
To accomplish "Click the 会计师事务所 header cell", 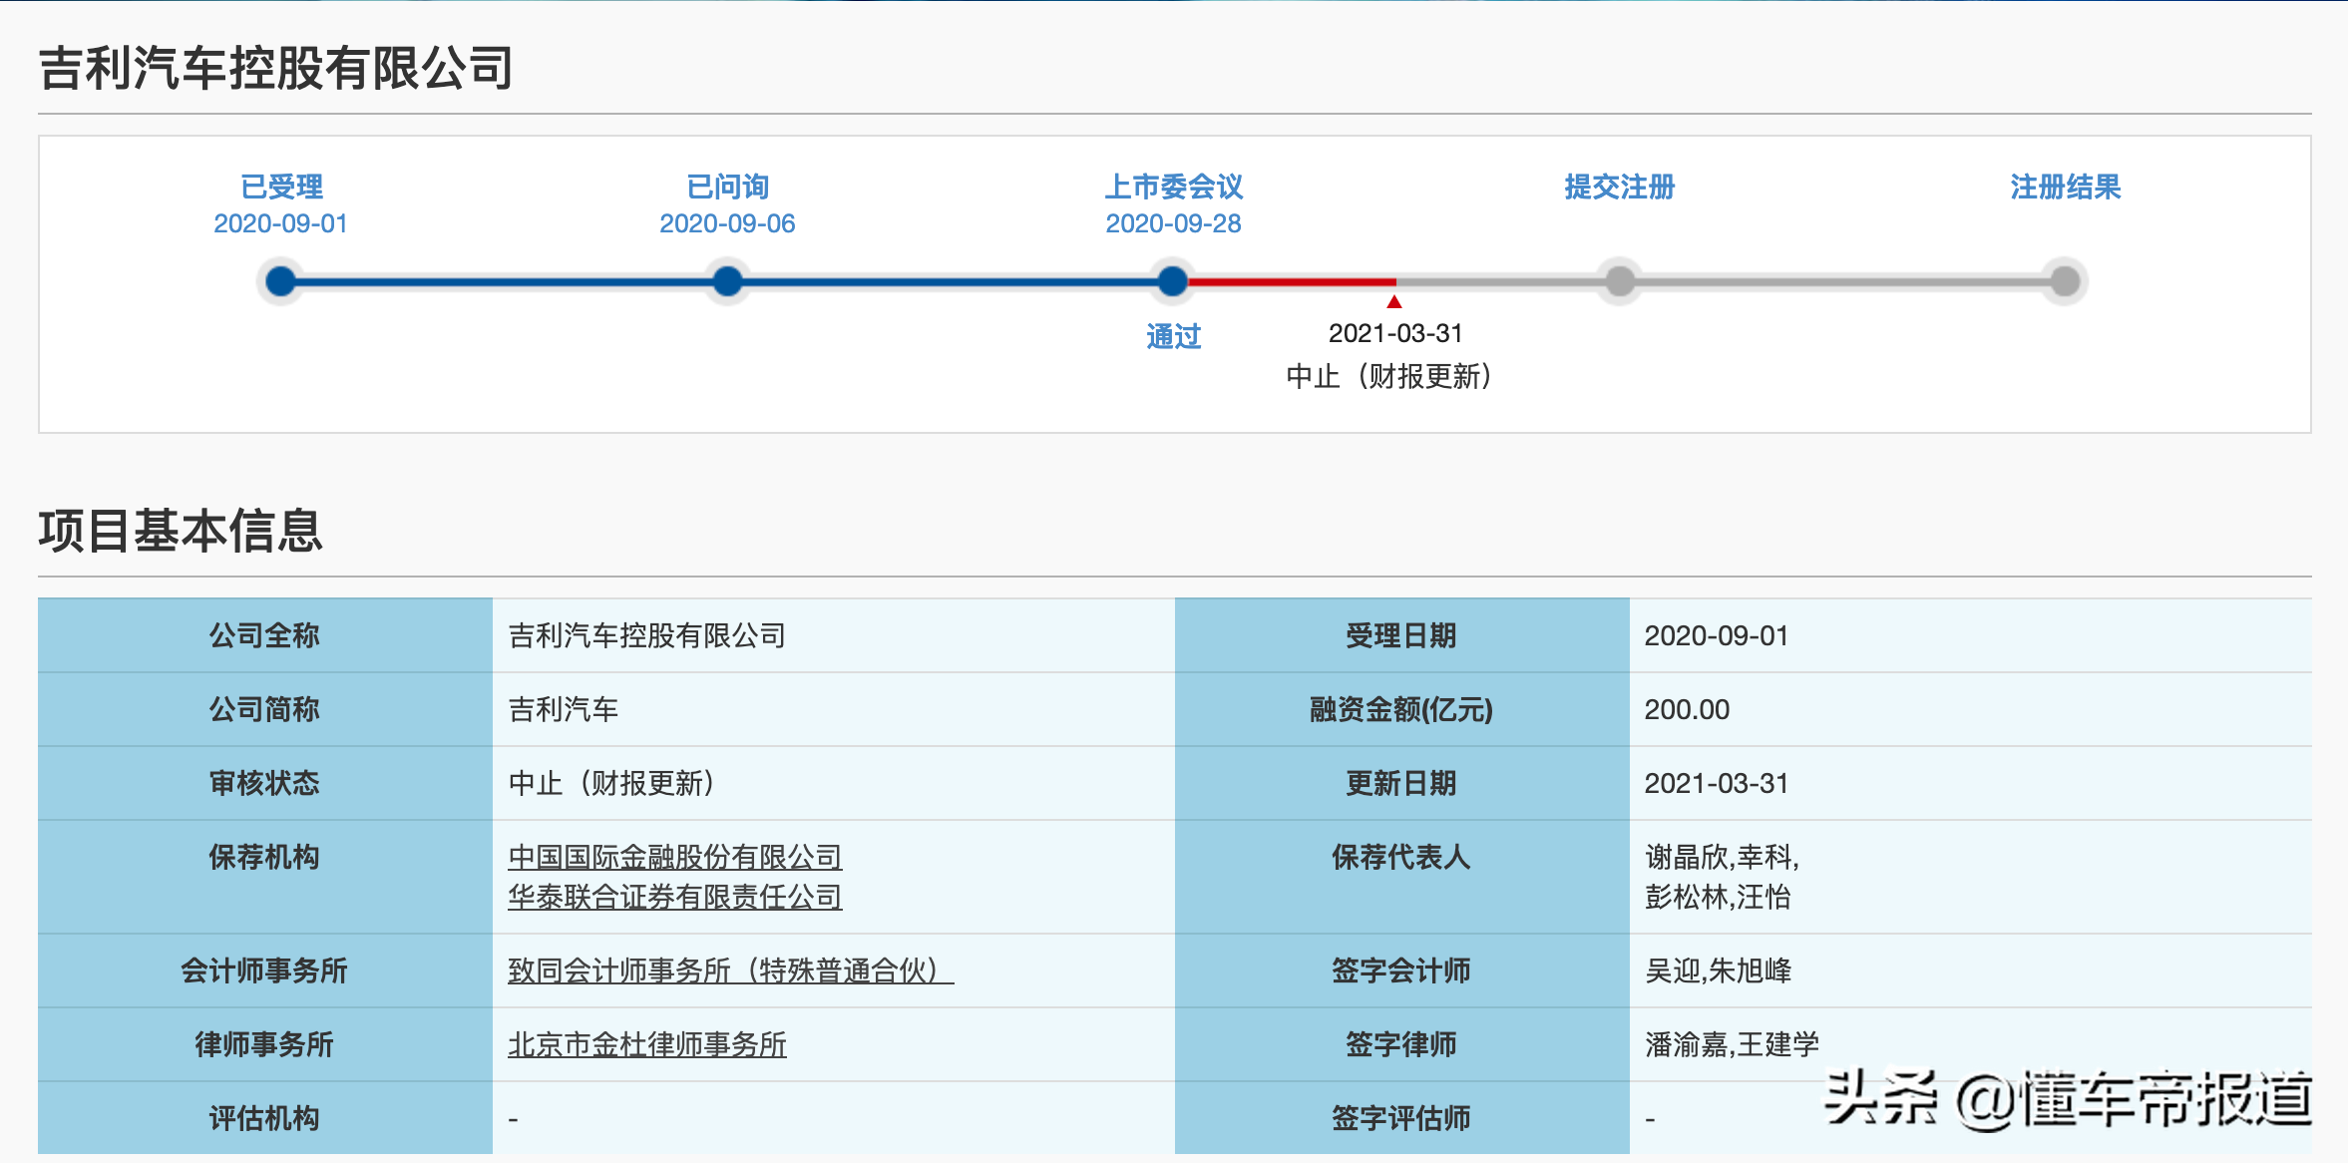I will pos(265,970).
